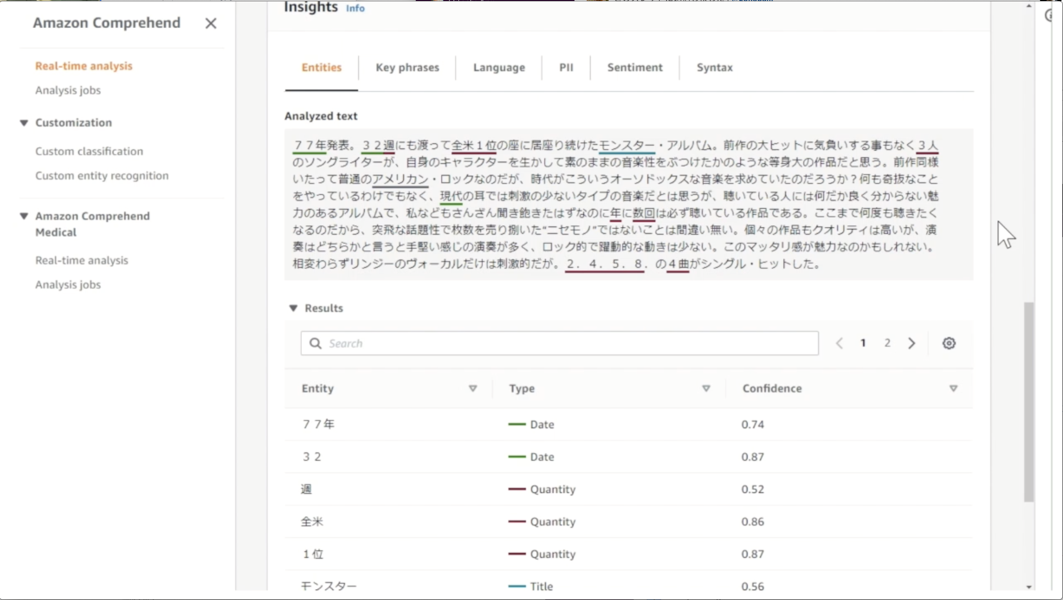The height and width of the screenshot is (600, 1063).
Task: Open Custom entity recognition page
Action: click(x=102, y=175)
